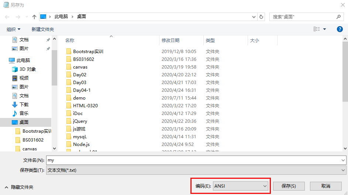Open view options dropdown arrow
348x195 pixels.
324,29
